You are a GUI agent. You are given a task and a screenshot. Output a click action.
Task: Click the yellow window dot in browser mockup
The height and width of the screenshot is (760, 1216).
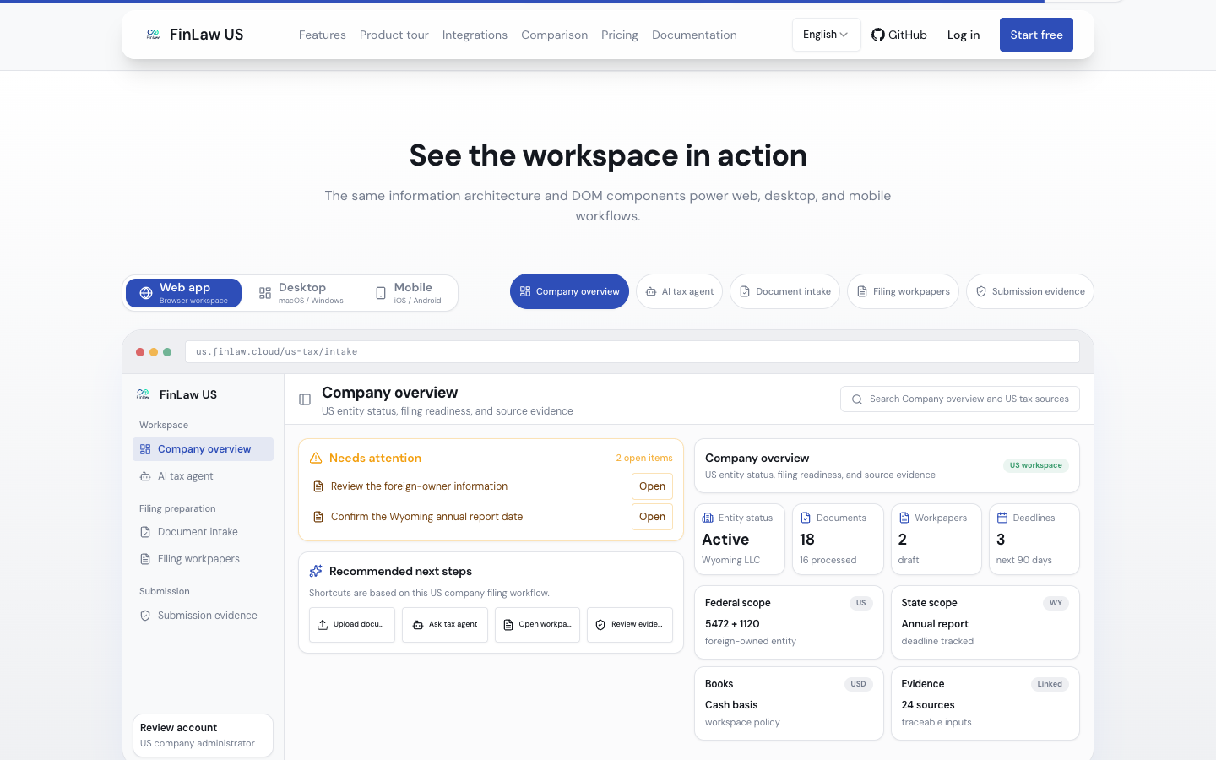154,352
